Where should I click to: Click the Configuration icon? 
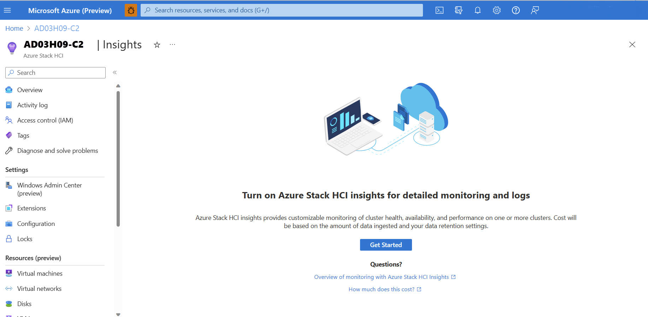pyautogui.click(x=9, y=223)
